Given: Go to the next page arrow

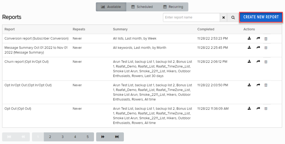Looking at the screenshot, I should pos(103,137).
